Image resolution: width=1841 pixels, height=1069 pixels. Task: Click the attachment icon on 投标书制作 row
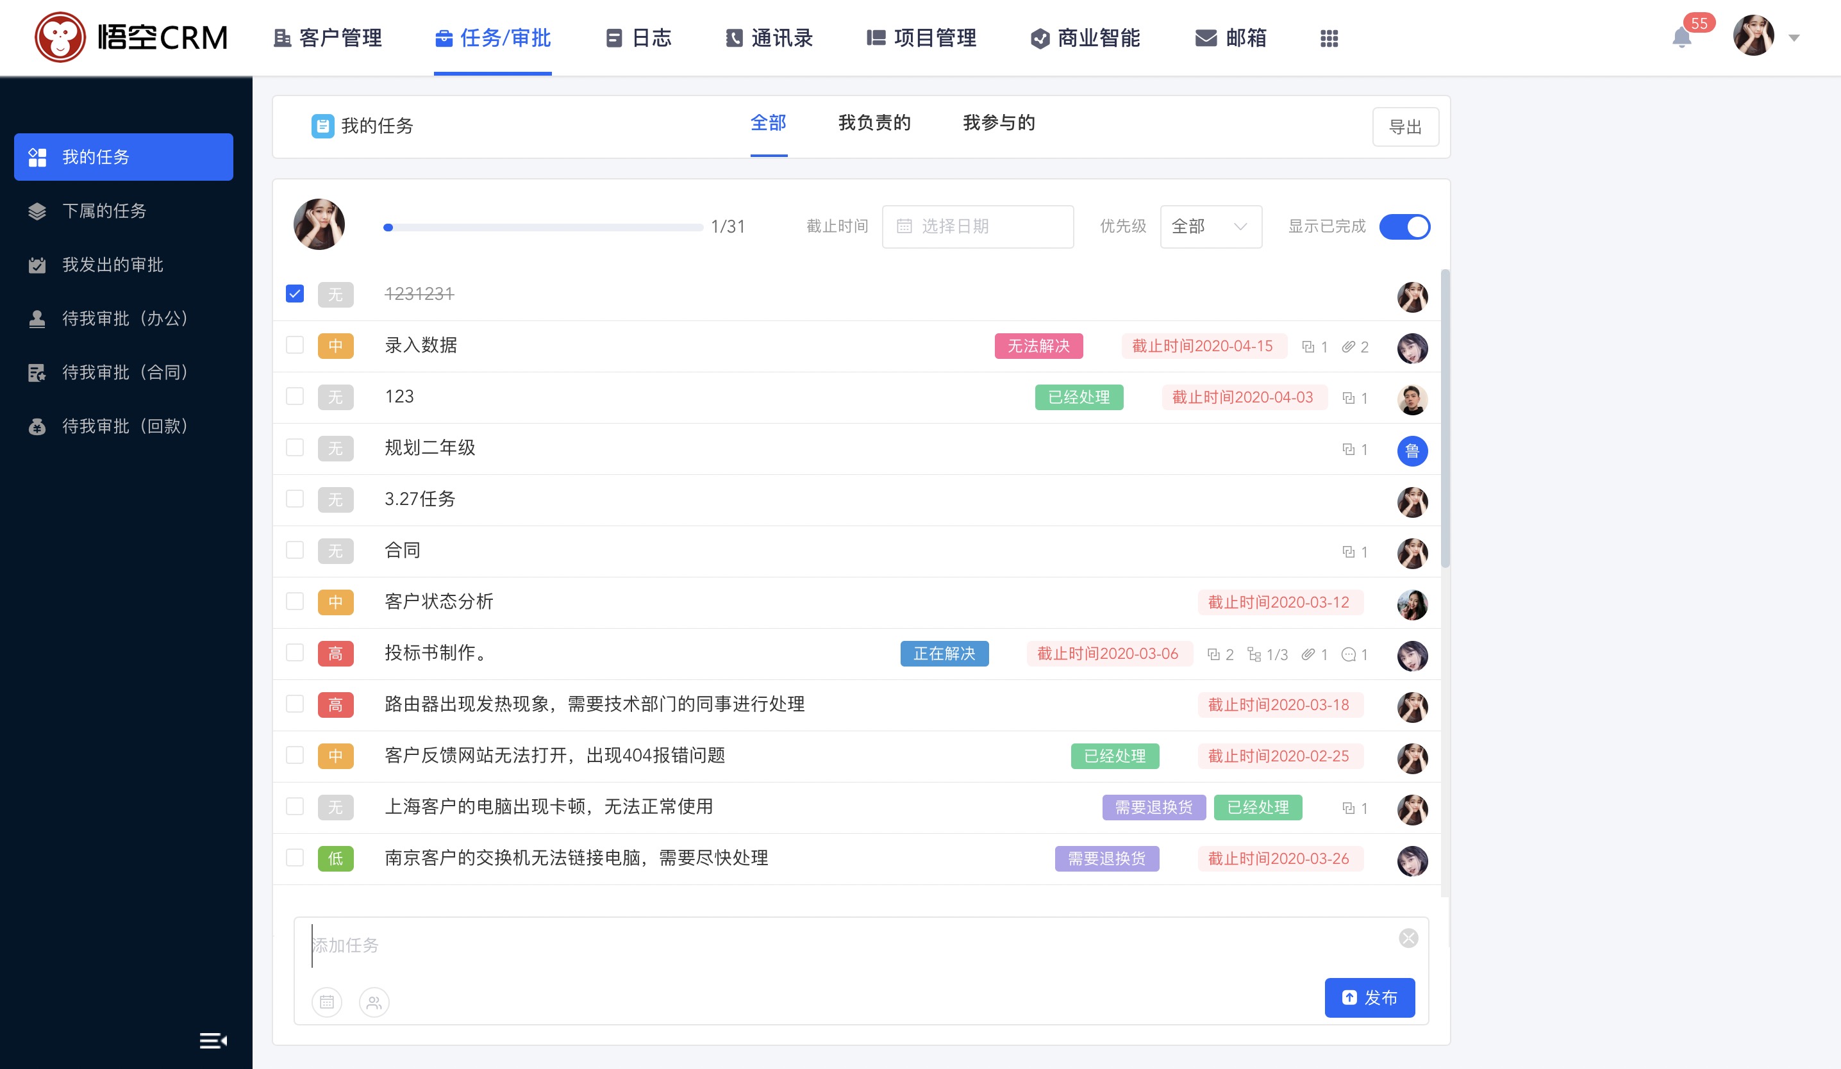tap(1308, 654)
